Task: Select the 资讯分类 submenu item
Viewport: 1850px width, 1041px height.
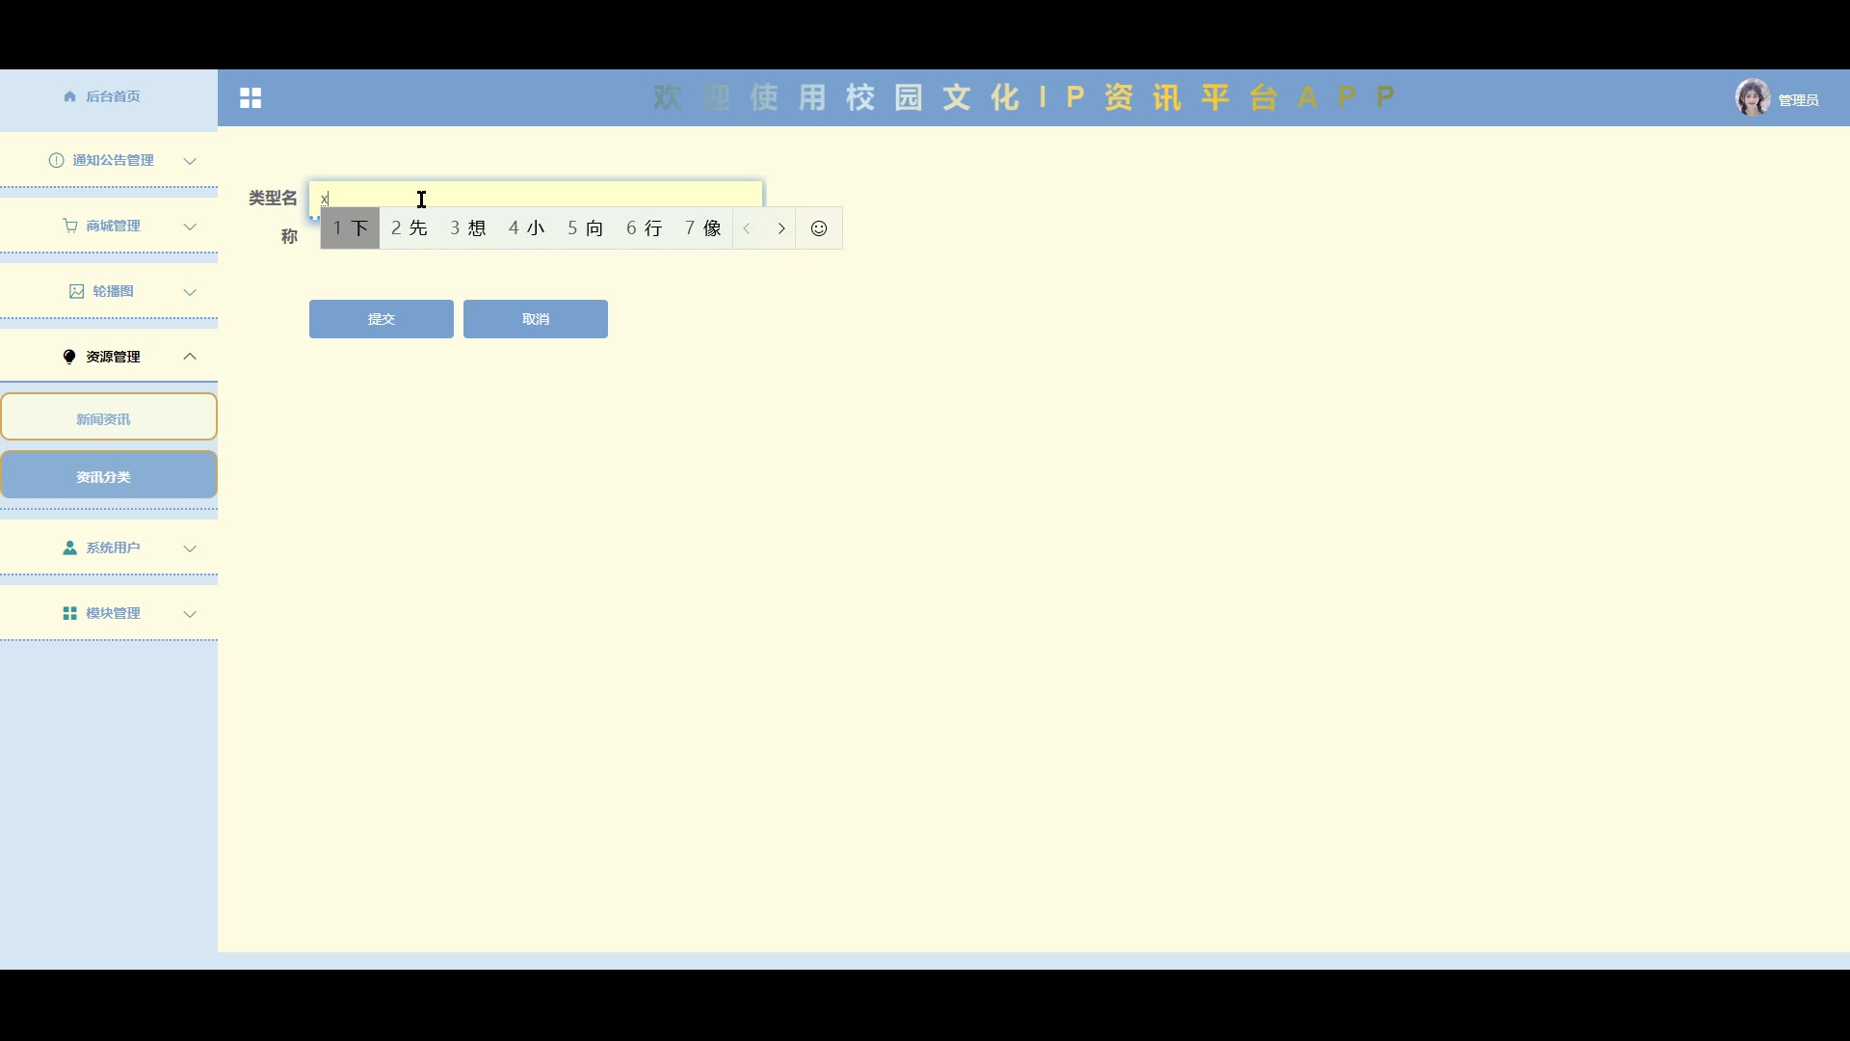Action: pyautogui.click(x=108, y=475)
